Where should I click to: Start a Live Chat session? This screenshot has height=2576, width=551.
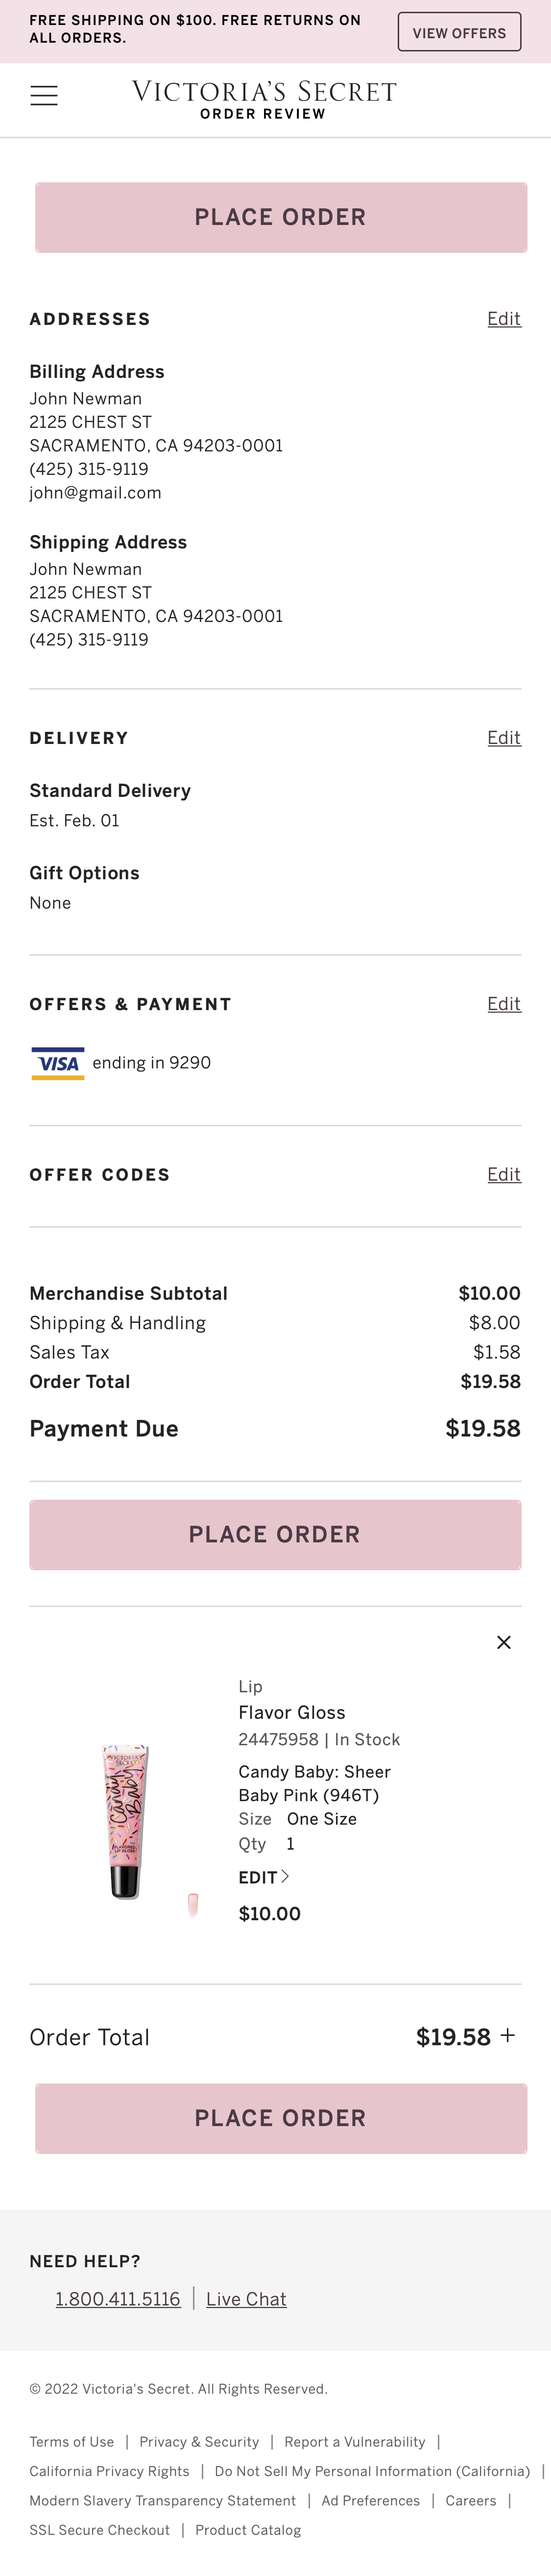246,2299
